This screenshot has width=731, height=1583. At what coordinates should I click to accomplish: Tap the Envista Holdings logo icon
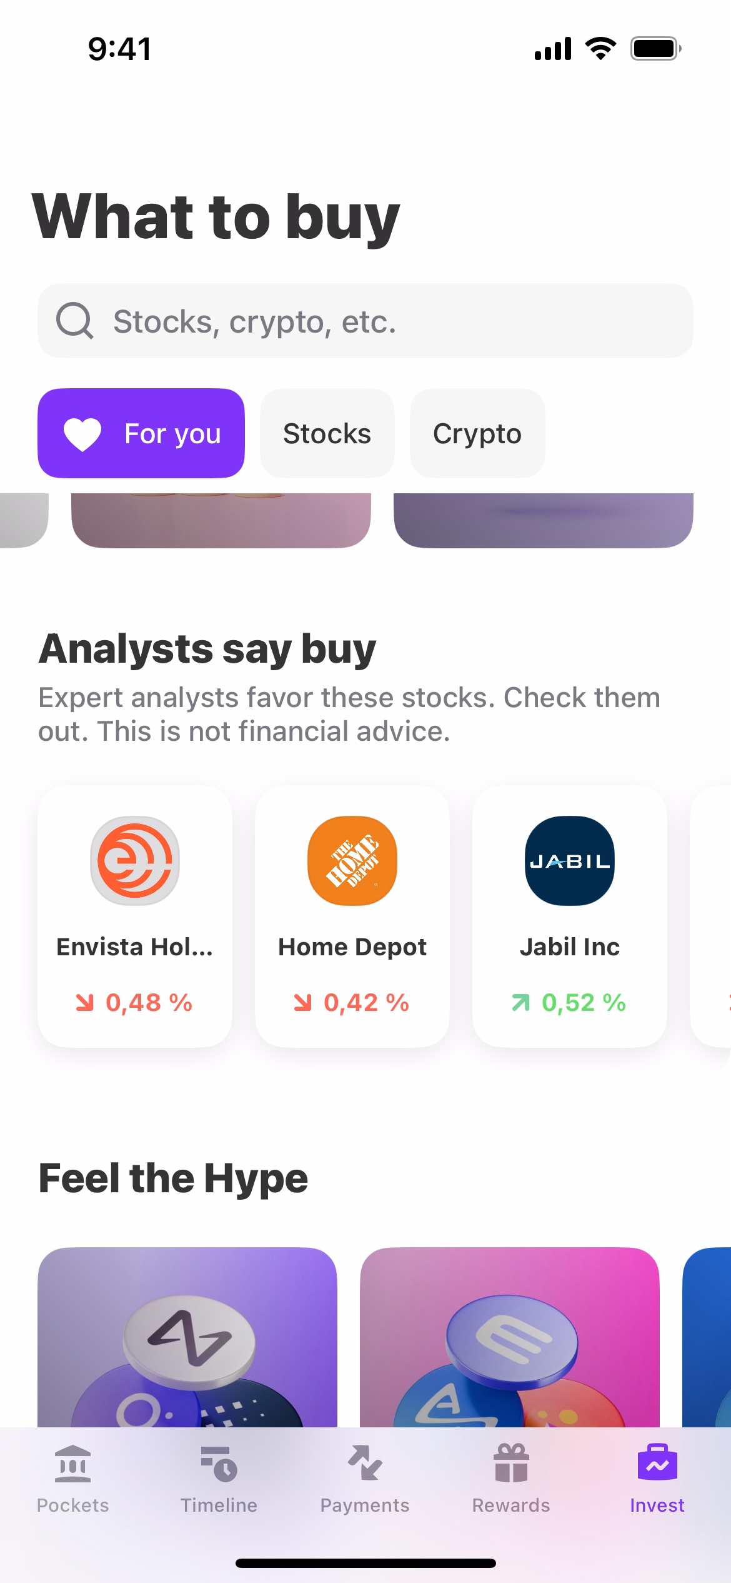(x=135, y=860)
